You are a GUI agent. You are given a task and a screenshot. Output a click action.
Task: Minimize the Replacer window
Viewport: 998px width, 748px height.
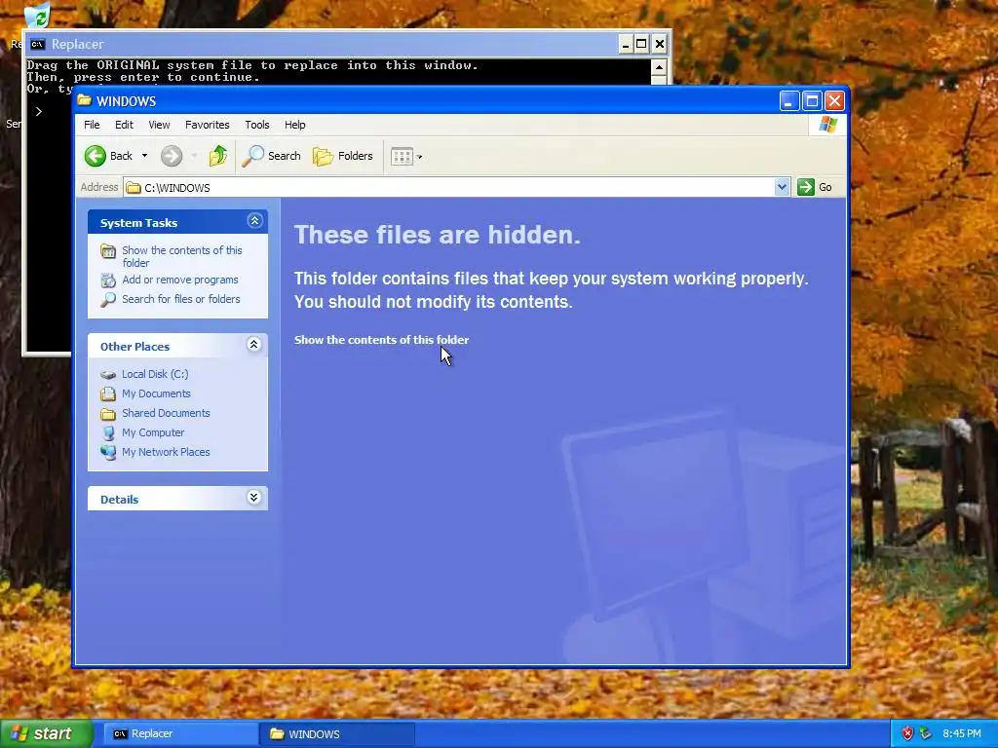(626, 44)
